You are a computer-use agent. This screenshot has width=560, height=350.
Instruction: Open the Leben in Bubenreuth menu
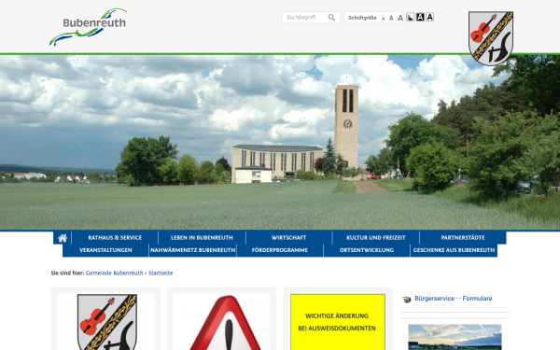click(x=202, y=237)
